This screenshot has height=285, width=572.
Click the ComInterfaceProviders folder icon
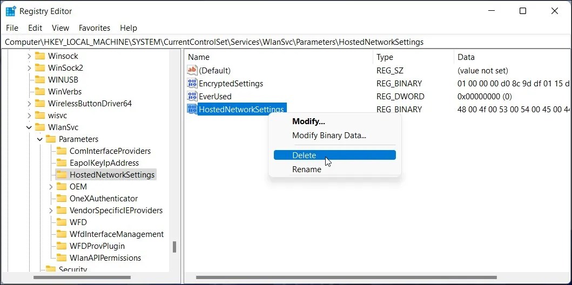coord(62,151)
